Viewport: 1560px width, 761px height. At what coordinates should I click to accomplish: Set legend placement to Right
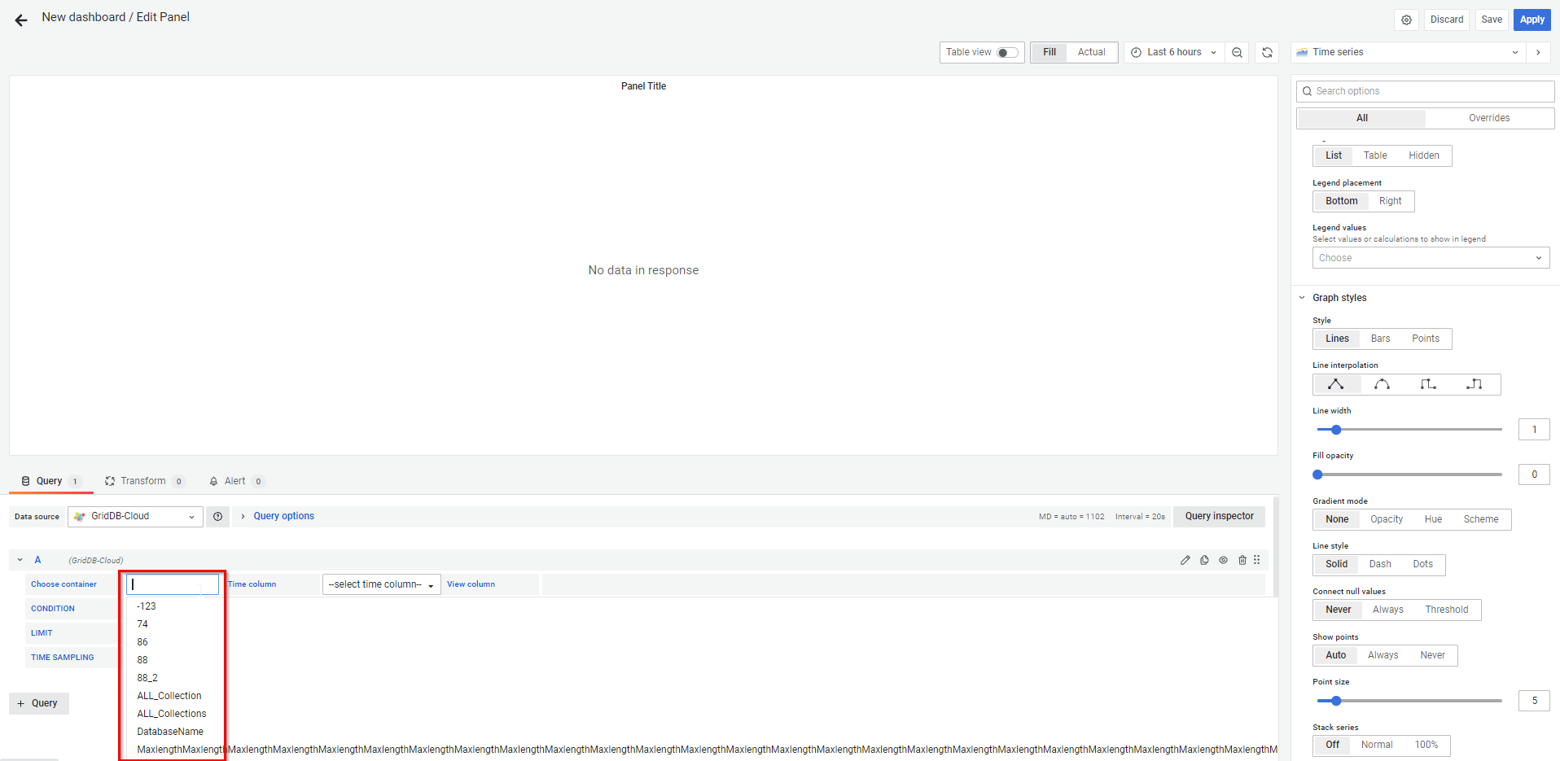point(1390,201)
